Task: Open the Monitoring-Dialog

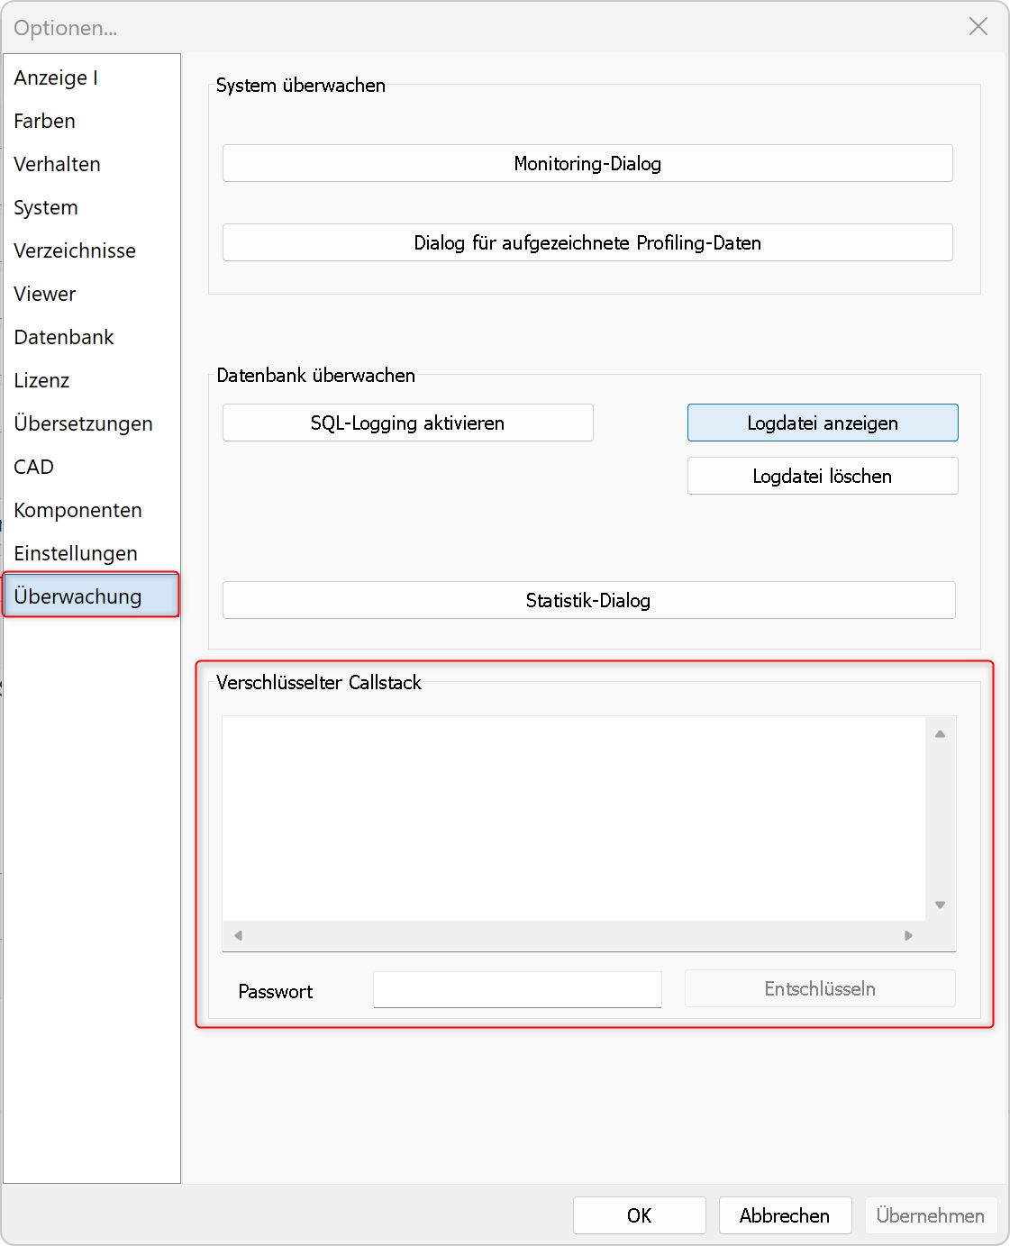Action: [x=587, y=163]
